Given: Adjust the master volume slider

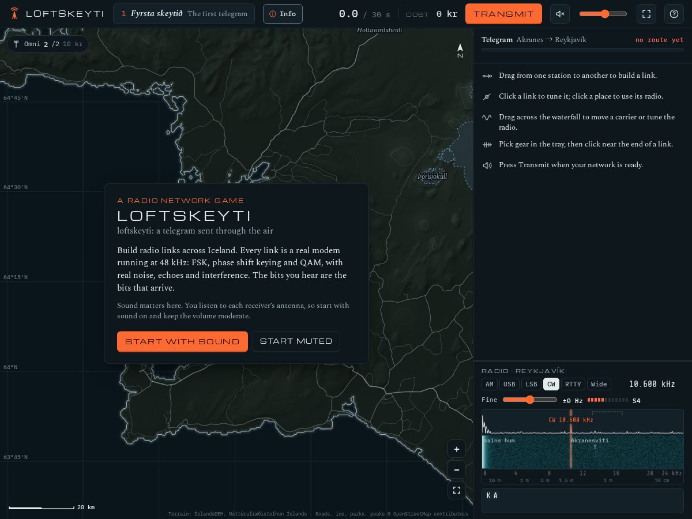Looking at the screenshot, I should pos(603,14).
